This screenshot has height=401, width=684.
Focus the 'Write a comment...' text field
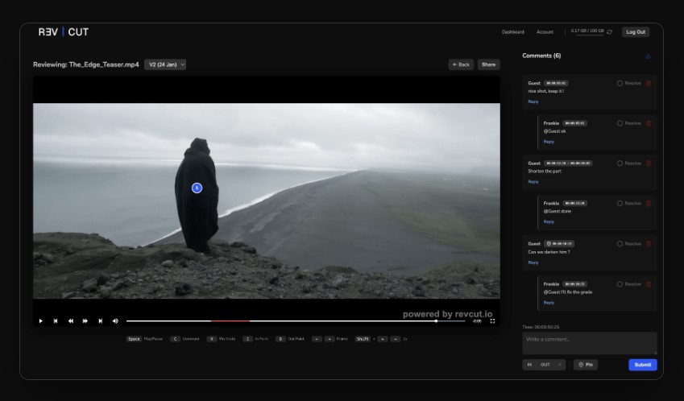(x=590, y=344)
